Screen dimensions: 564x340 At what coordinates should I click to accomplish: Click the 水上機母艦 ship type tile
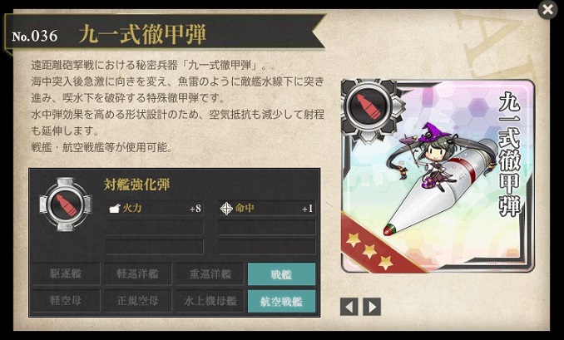(210, 301)
